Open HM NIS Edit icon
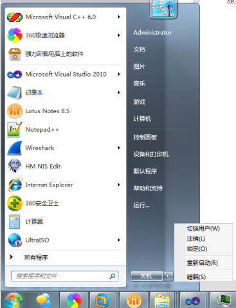This screenshot has height=308, width=236. (15, 166)
